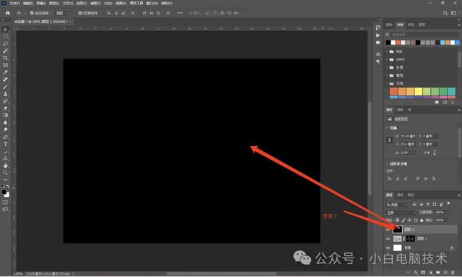Select the Lasso tool
This screenshot has width=462, height=277.
point(5,43)
